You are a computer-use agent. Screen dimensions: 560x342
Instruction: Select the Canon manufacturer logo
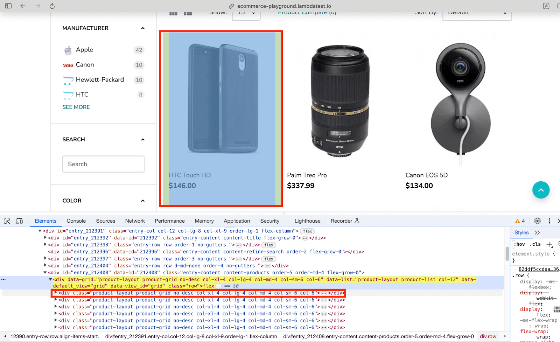68,65
